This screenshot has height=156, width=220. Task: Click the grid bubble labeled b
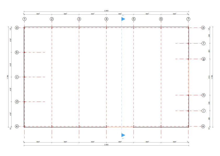click(17, 52)
